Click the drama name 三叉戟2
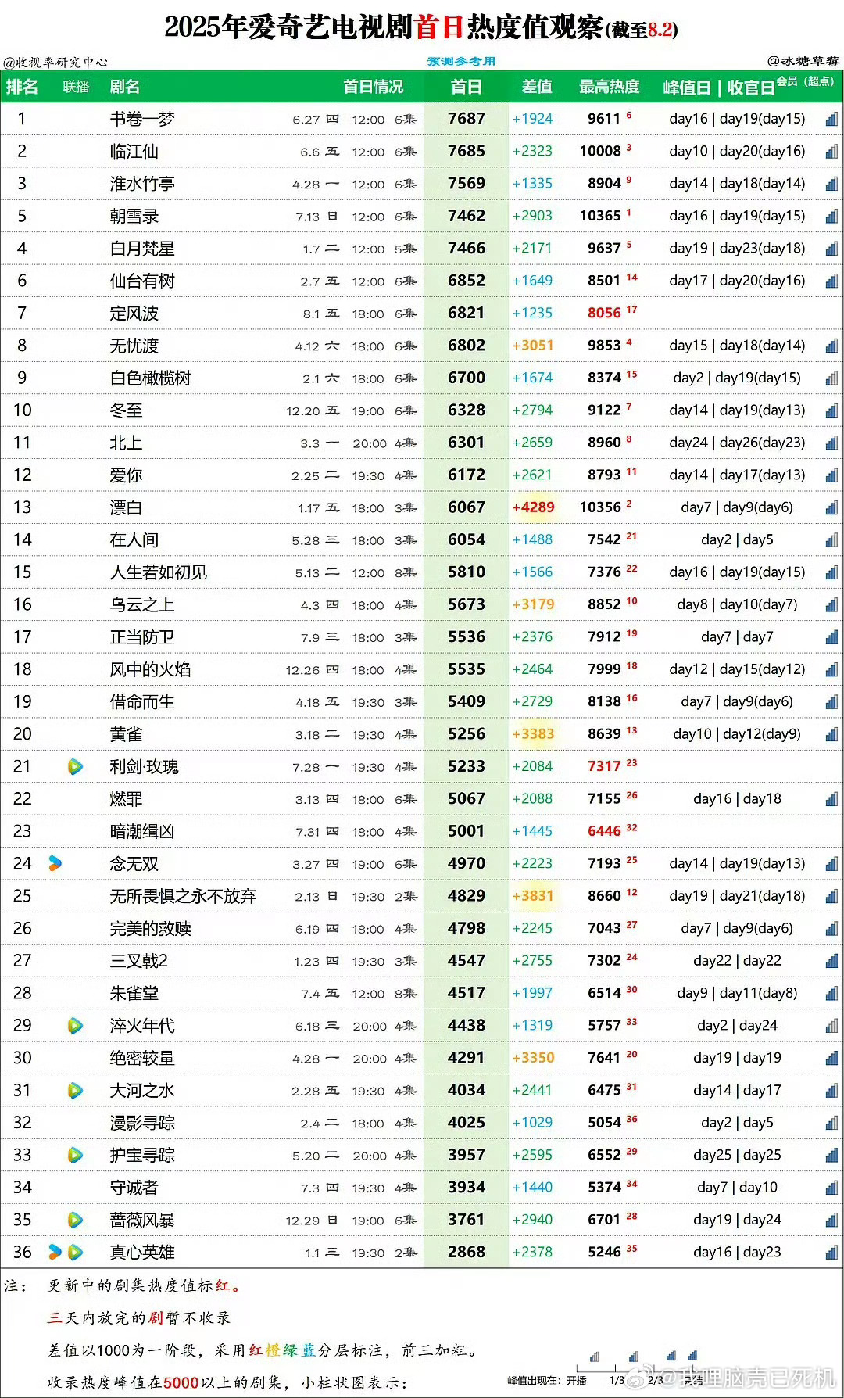Viewport: 844px width, 1398px height. [138, 961]
